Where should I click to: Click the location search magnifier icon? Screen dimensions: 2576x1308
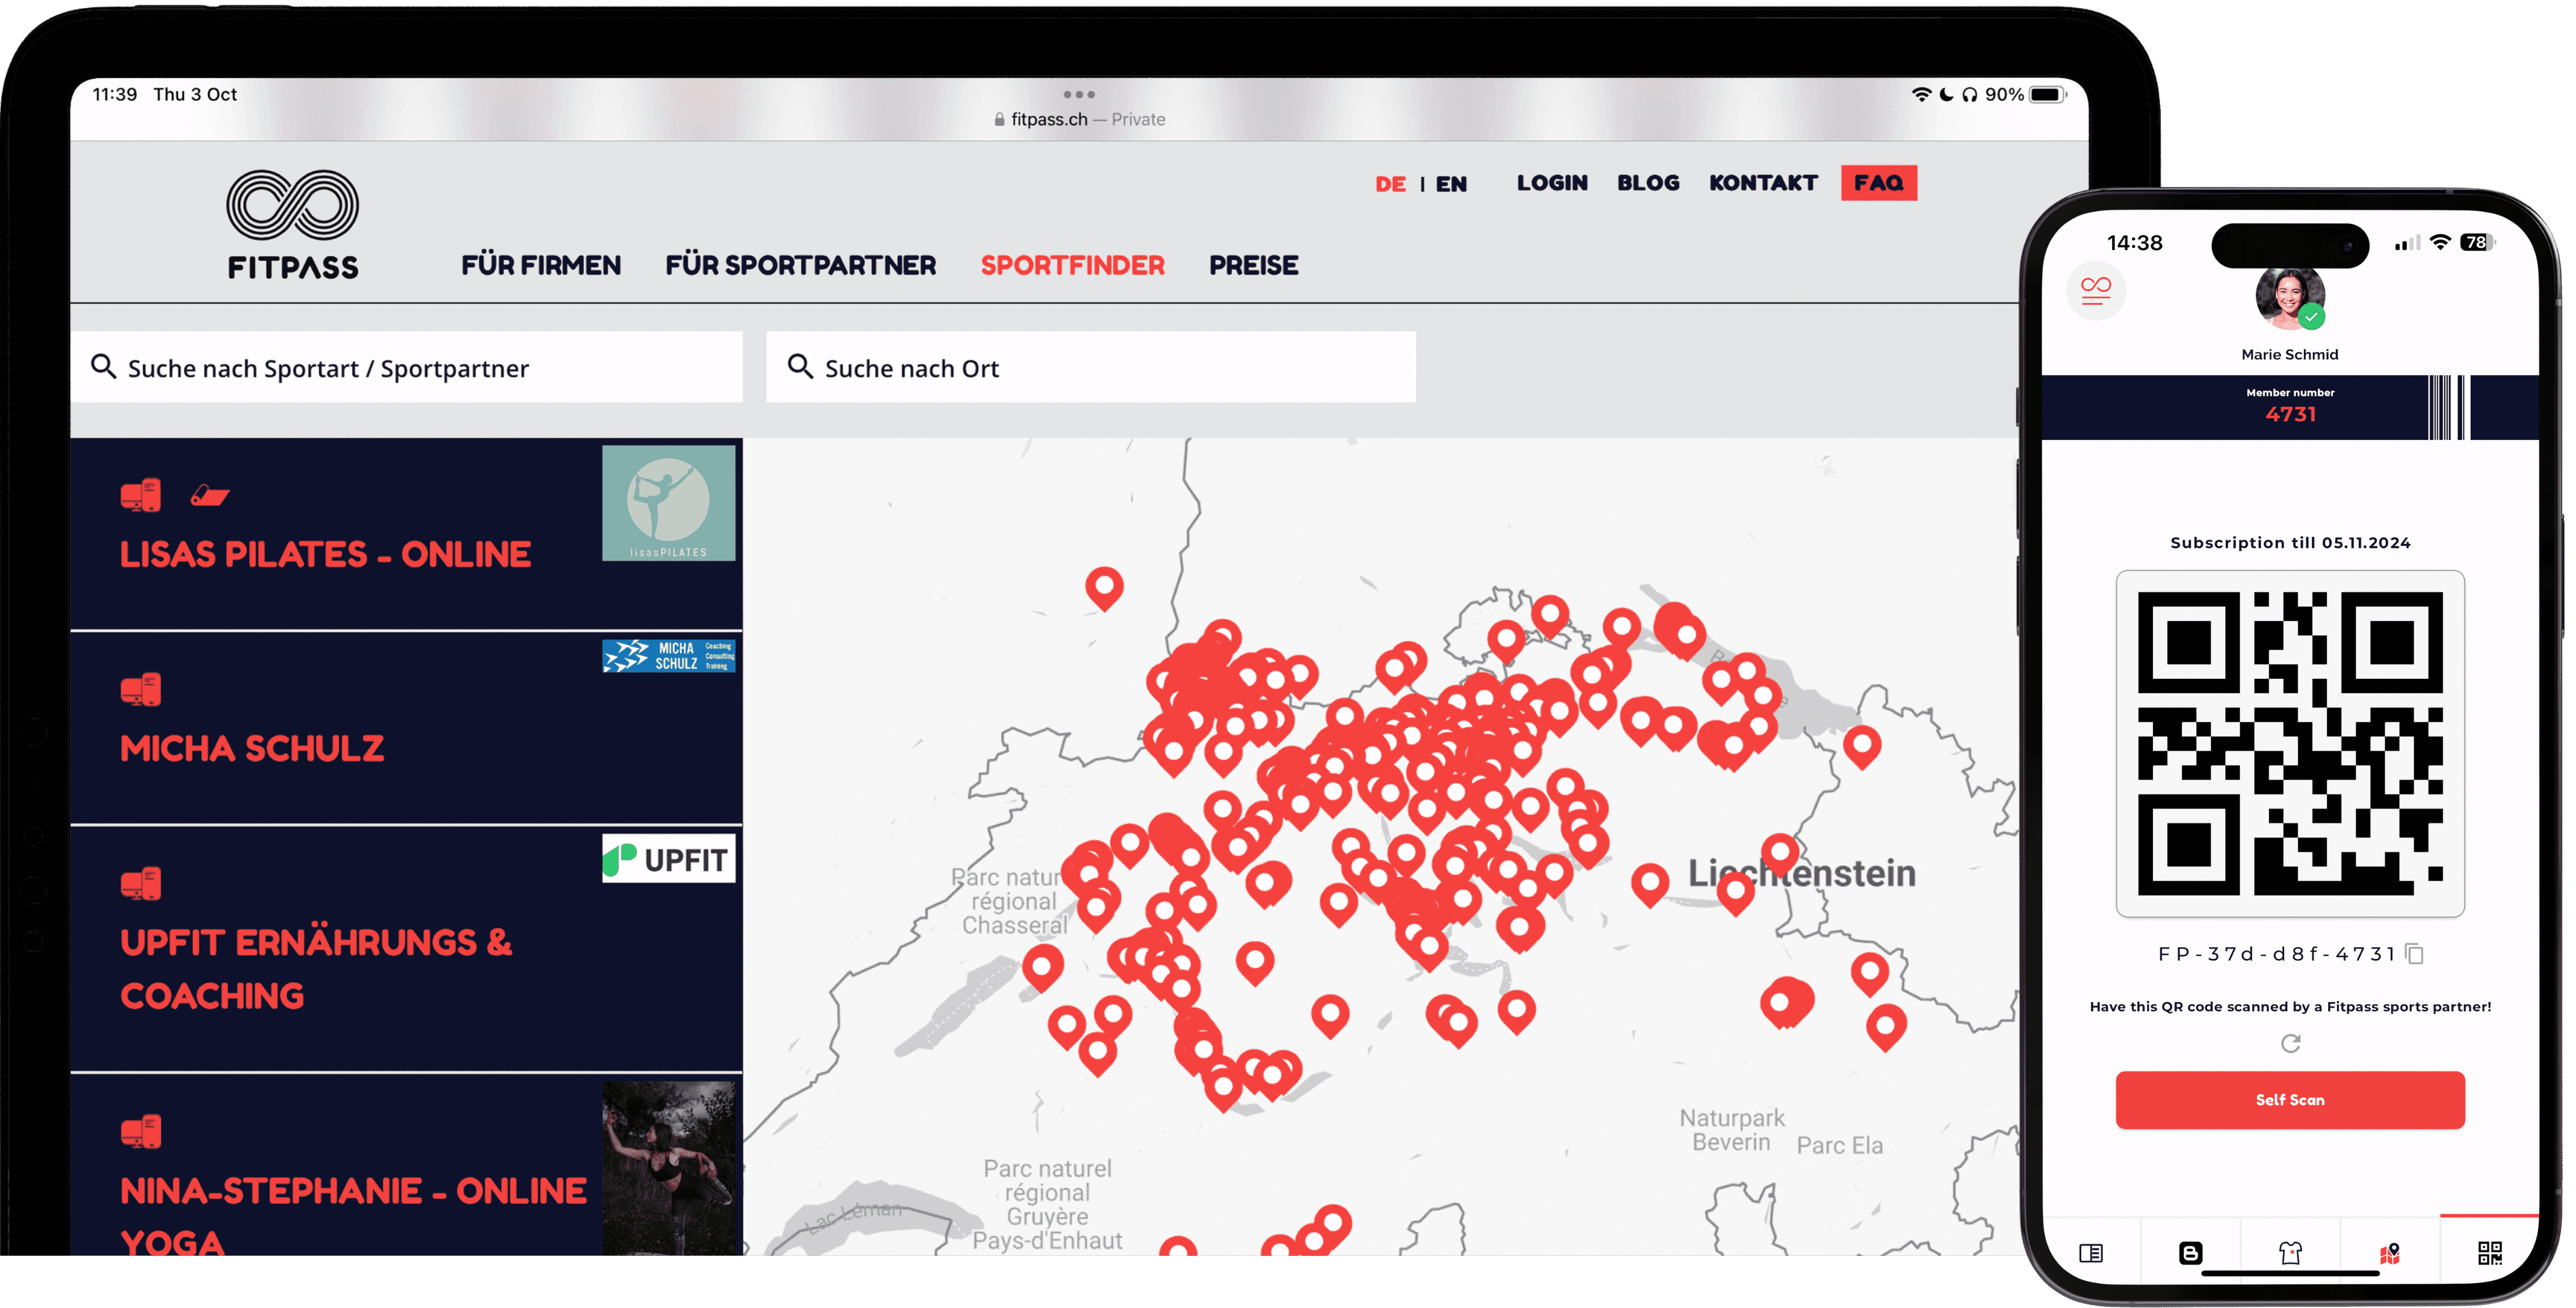coord(800,366)
